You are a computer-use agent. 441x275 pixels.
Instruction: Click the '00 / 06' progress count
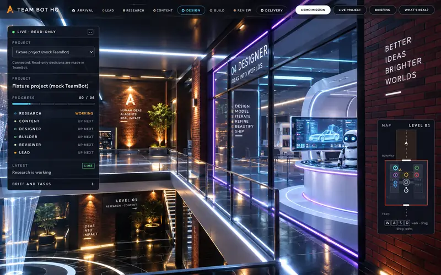(87, 98)
